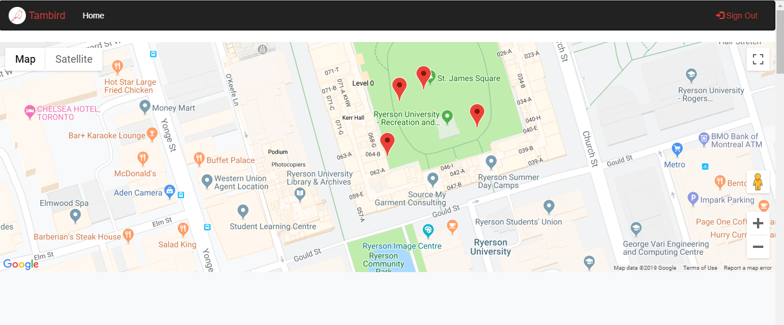Click the Kerr Hall label
Viewport: 784px width, 325px height.
pyautogui.click(x=353, y=118)
